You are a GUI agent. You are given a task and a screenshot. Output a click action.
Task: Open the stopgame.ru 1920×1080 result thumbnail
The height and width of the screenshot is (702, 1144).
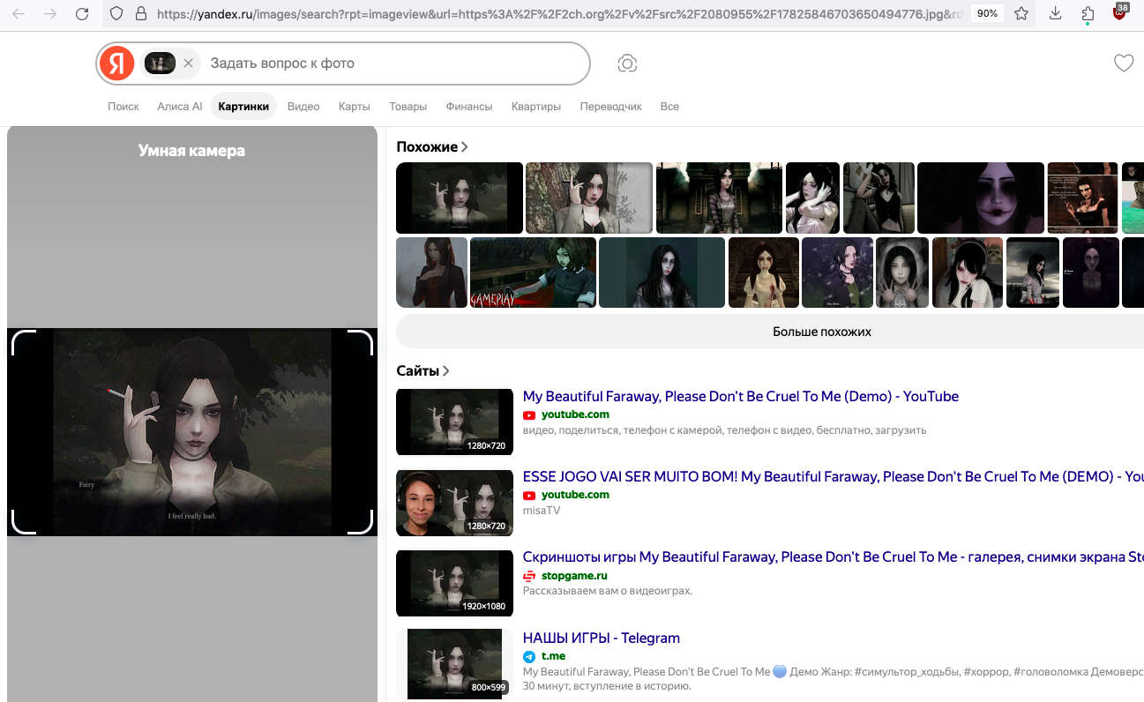tap(455, 583)
